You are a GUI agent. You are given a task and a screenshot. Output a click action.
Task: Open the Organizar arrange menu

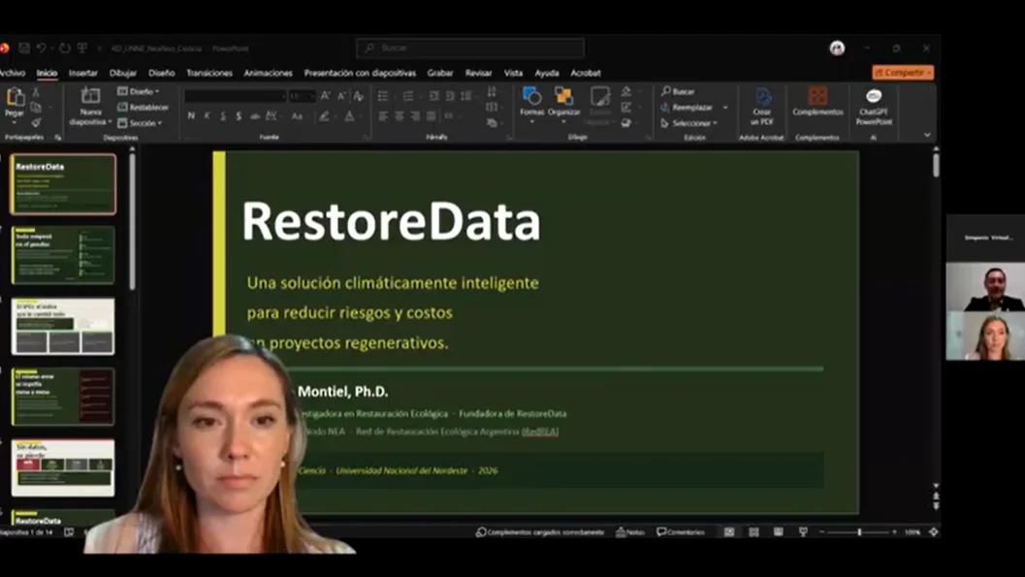[563, 103]
